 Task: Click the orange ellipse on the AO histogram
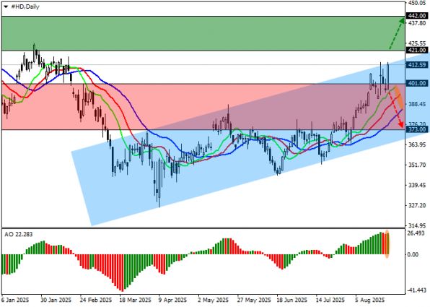pyautogui.click(x=387, y=244)
